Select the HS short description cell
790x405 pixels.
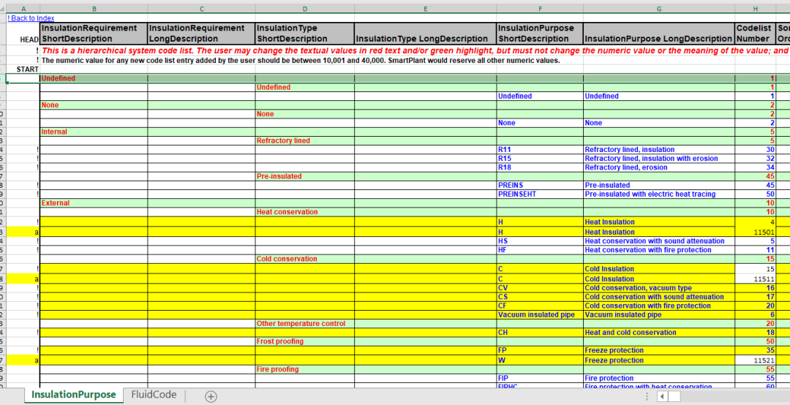(x=540, y=241)
